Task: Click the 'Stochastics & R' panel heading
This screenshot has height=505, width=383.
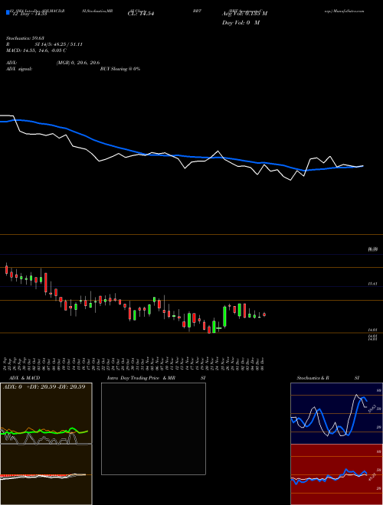Action: point(313,378)
